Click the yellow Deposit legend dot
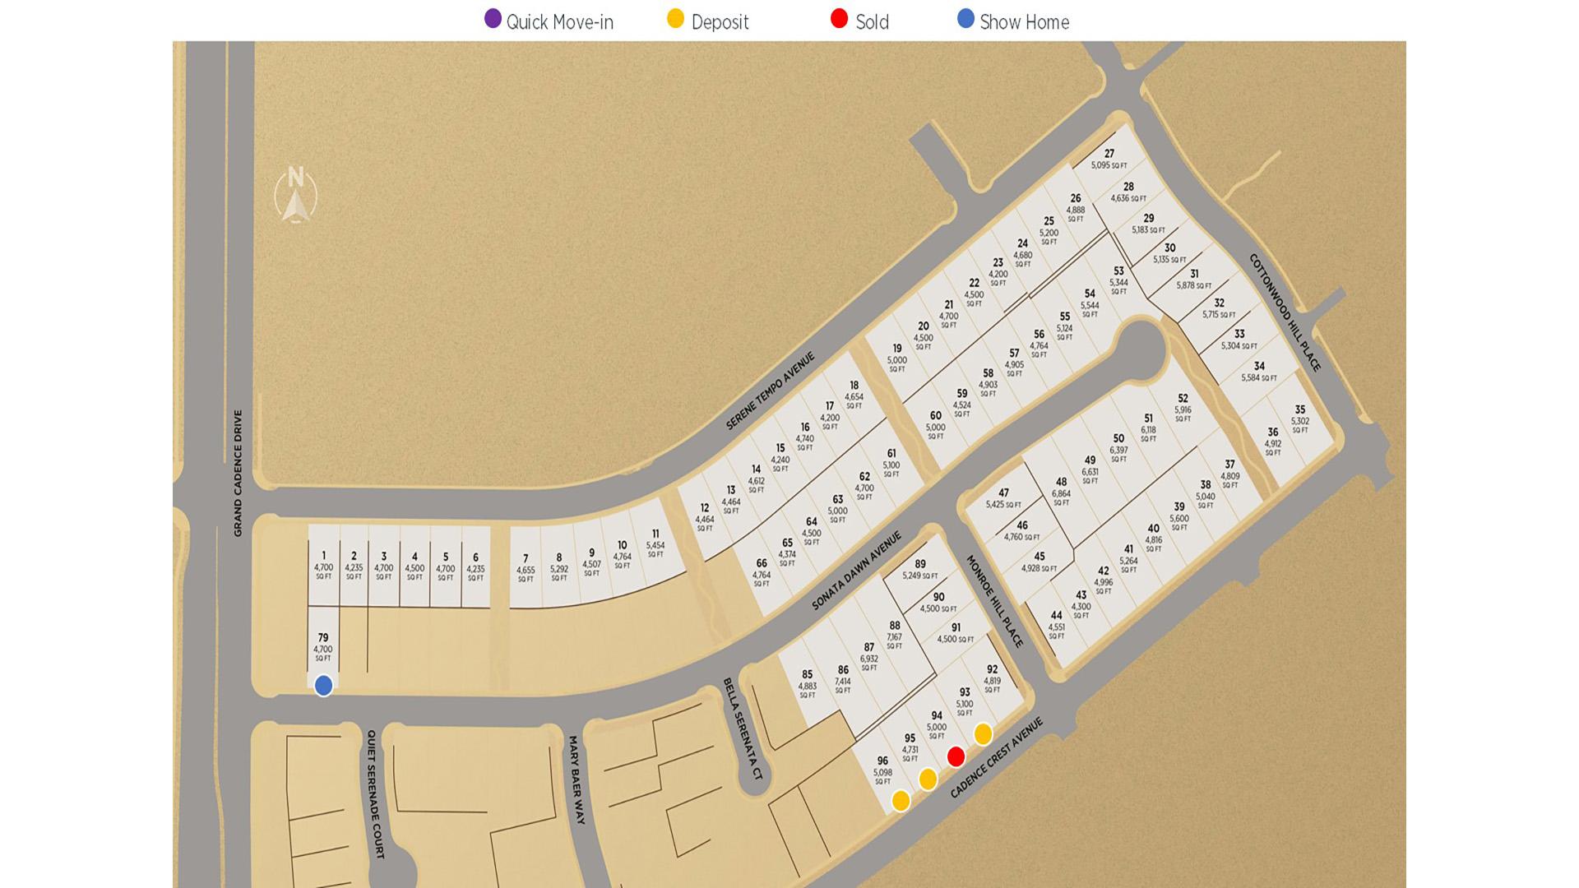Viewport: 1579px width, 888px height. (675, 19)
